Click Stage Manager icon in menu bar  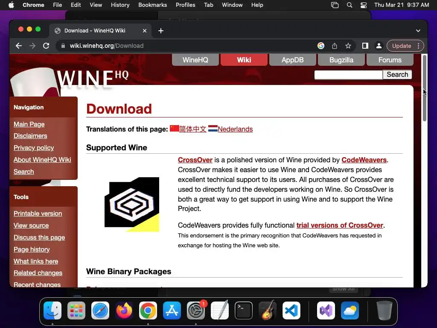[x=335, y=5]
